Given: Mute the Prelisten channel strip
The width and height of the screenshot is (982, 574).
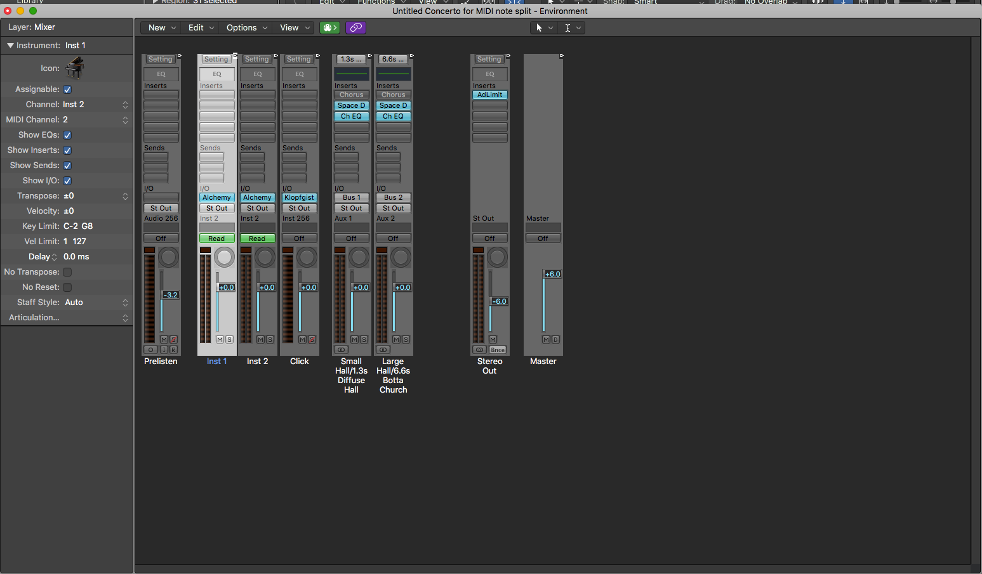Looking at the screenshot, I should [164, 340].
